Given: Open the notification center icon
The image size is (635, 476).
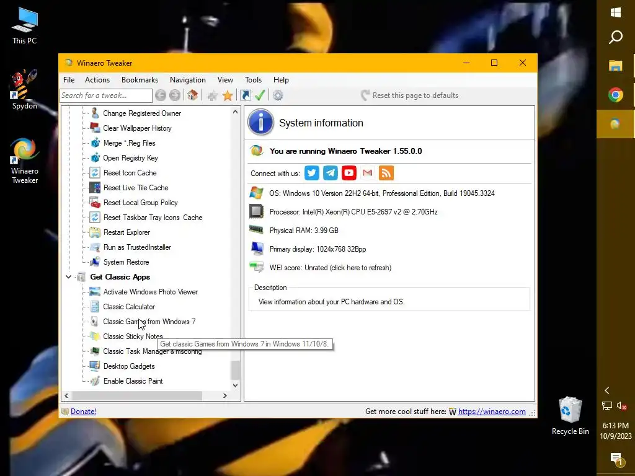Looking at the screenshot, I should (616, 459).
